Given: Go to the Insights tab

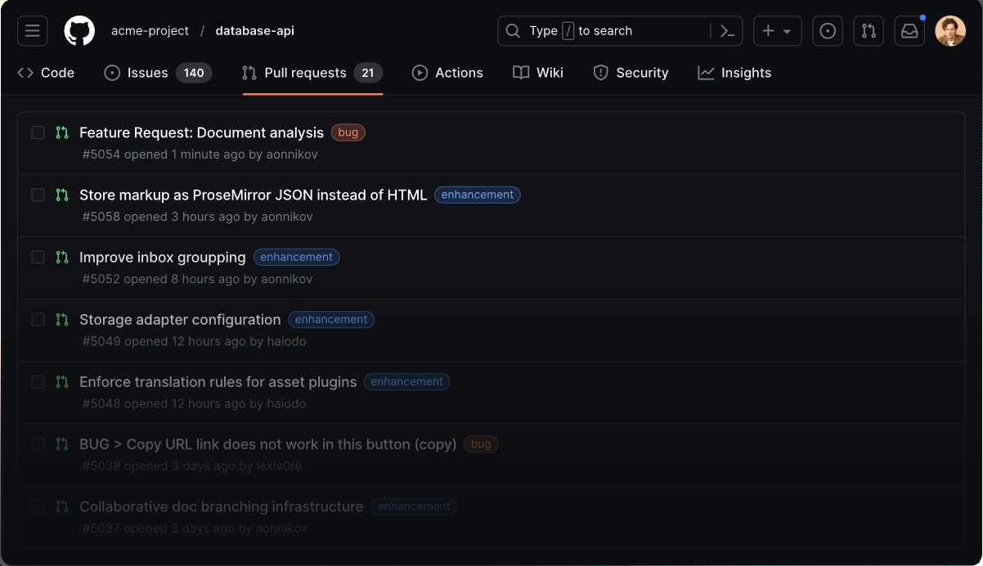Looking at the screenshot, I should coord(734,73).
